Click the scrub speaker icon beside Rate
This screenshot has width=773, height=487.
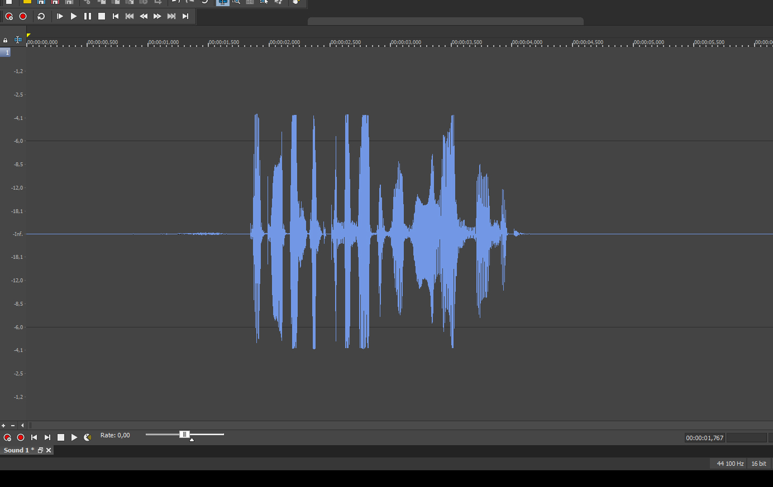pyautogui.click(x=88, y=438)
